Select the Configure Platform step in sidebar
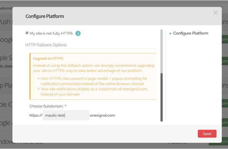This screenshot has width=228, height=149. (190, 33)
